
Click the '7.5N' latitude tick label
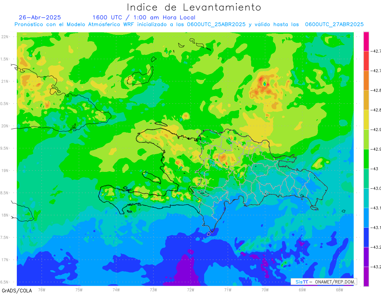point(5,237)
